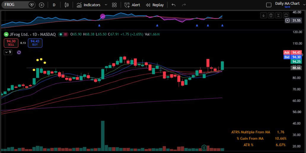The height and width of the screenshot is (153, 306).
Task: Click the 94.30 SELL button
Action: [11, 43]
